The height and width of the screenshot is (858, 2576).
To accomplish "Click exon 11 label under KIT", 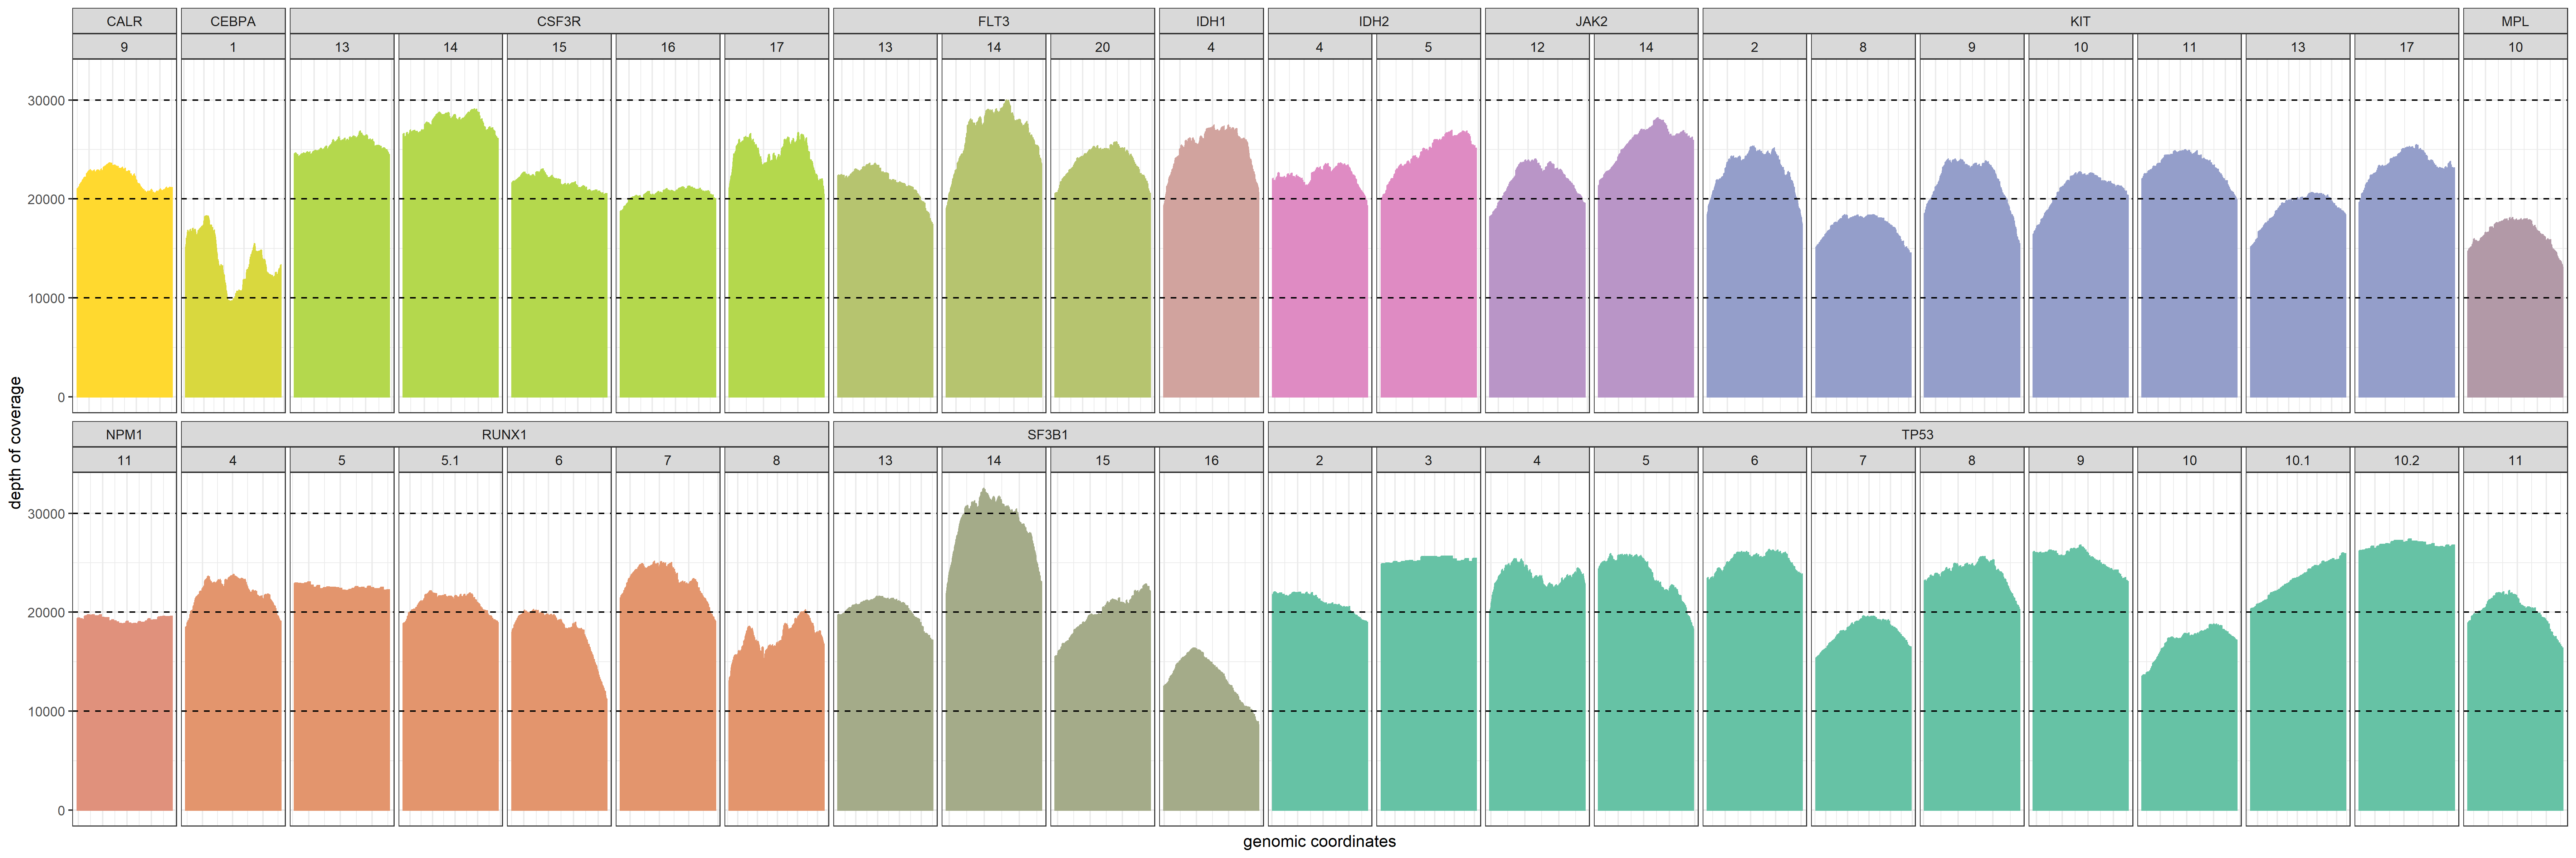I will tap(2189, 47).
